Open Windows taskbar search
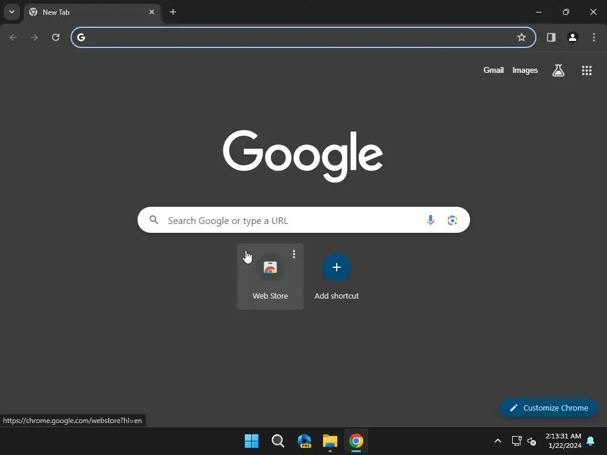Screen dimensions: 607x455 pos(278,441)
